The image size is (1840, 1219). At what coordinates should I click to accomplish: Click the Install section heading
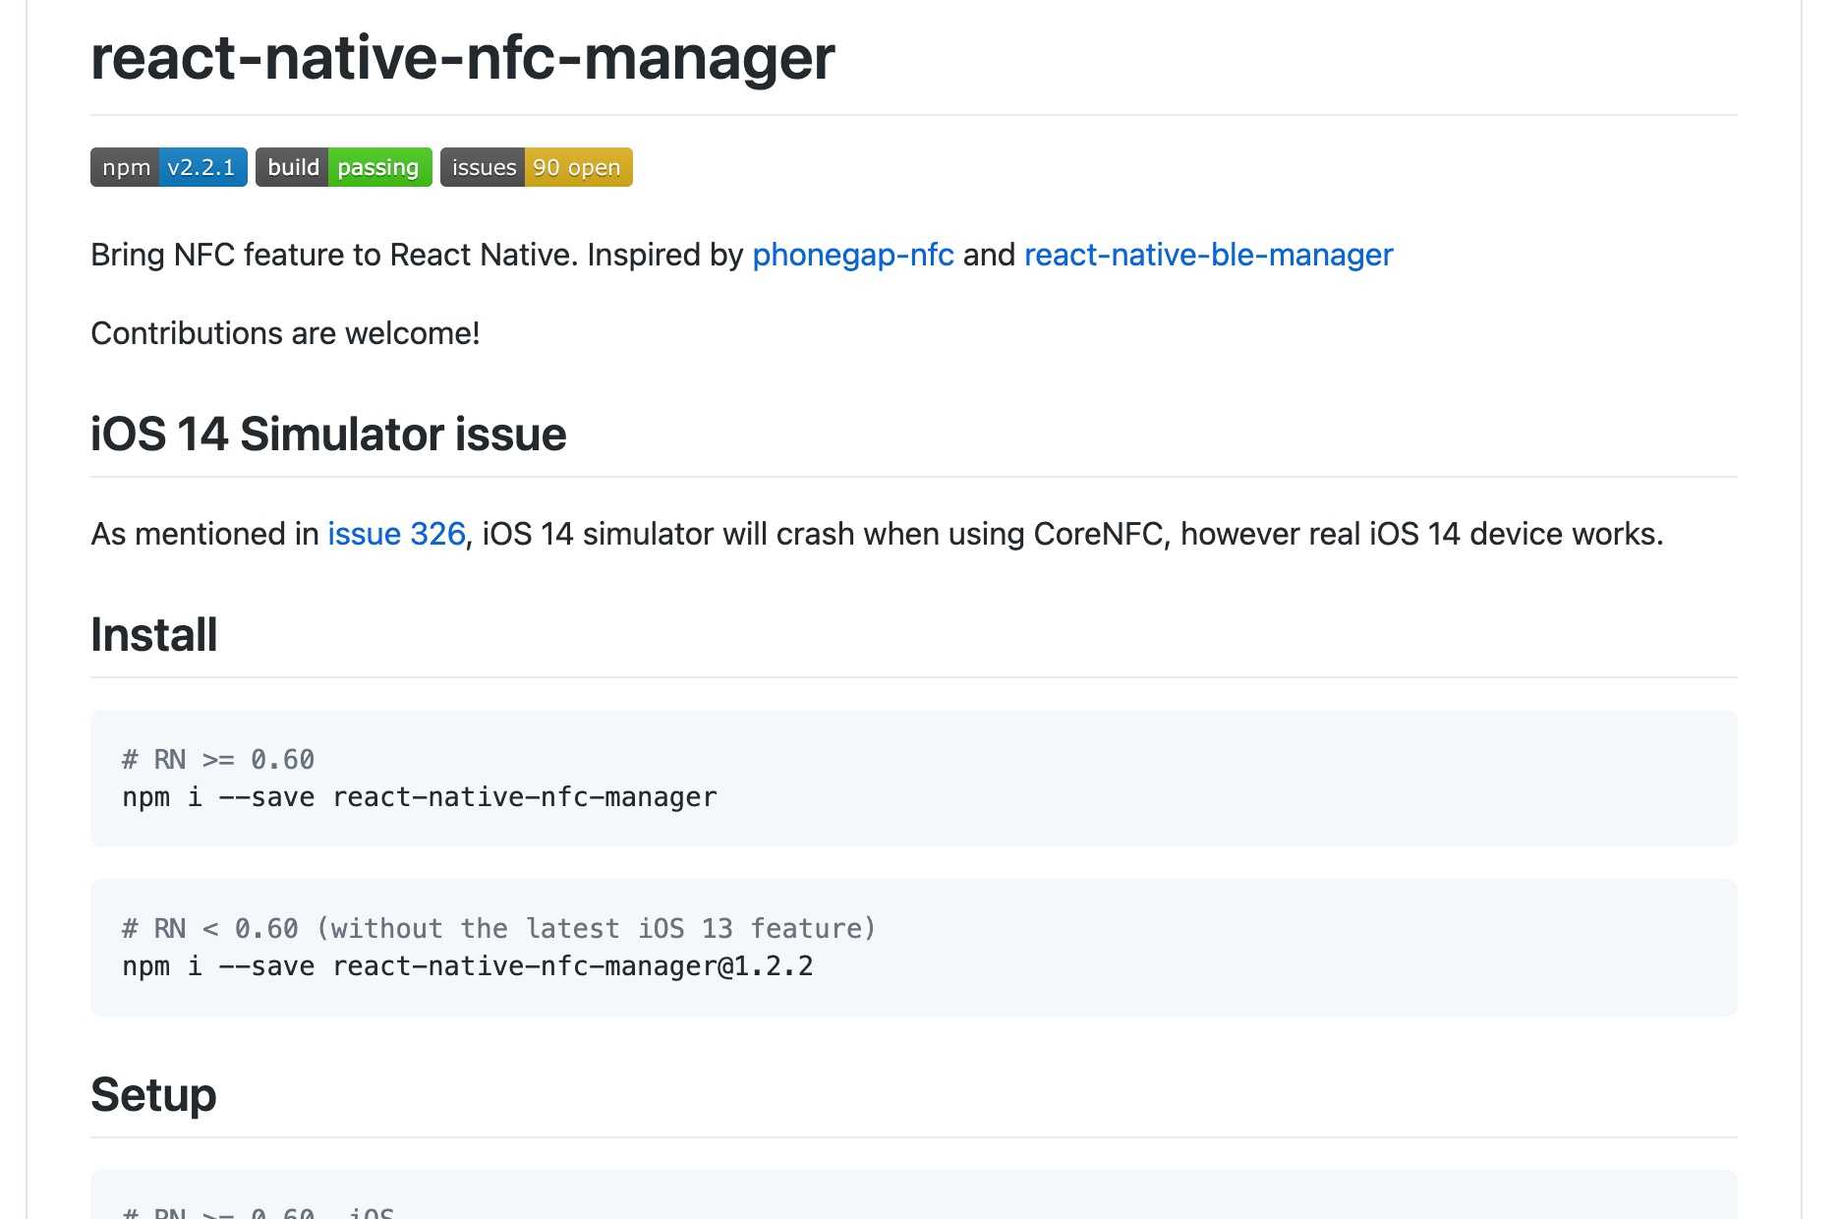tap(154, 635)
